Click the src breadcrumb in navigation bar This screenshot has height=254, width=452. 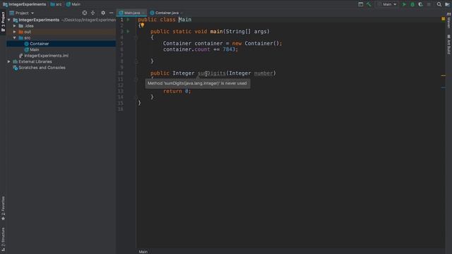(x=56, y=4)
